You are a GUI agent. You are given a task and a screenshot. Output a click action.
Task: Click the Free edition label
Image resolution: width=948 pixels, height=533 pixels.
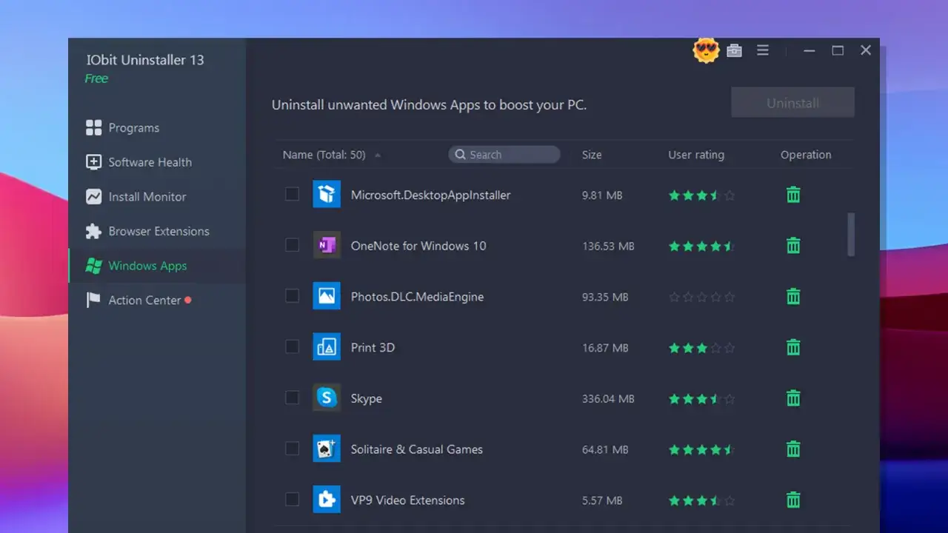click(96, 78)
